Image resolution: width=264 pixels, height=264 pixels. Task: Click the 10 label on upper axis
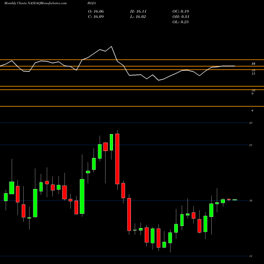point(253,90)
